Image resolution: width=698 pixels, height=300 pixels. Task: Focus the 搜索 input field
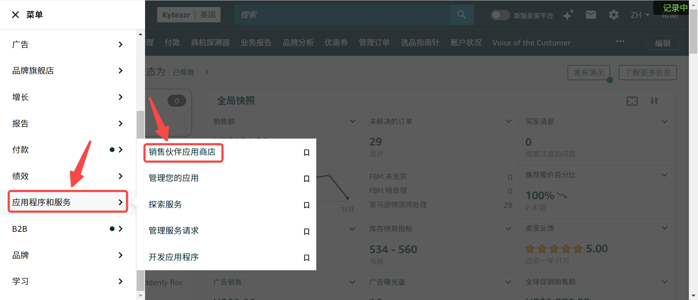342,15
